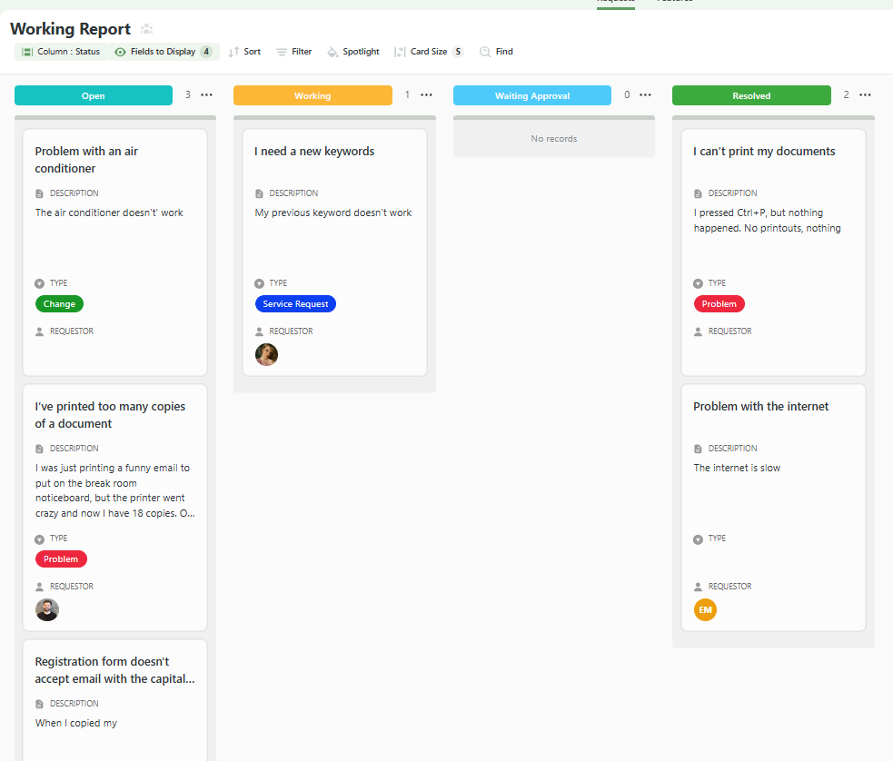Click requestor avatar on the keywords card
Image resolution: width=893 pixels, height=761 pixels.
pos(266,354)
